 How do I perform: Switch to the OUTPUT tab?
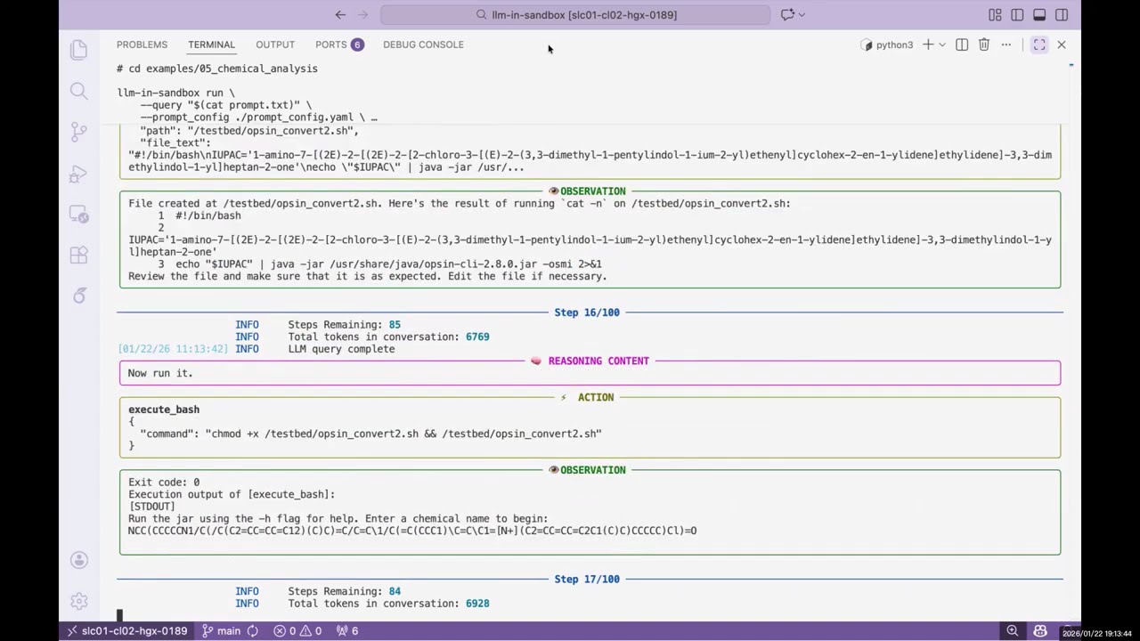pos(275,45)
